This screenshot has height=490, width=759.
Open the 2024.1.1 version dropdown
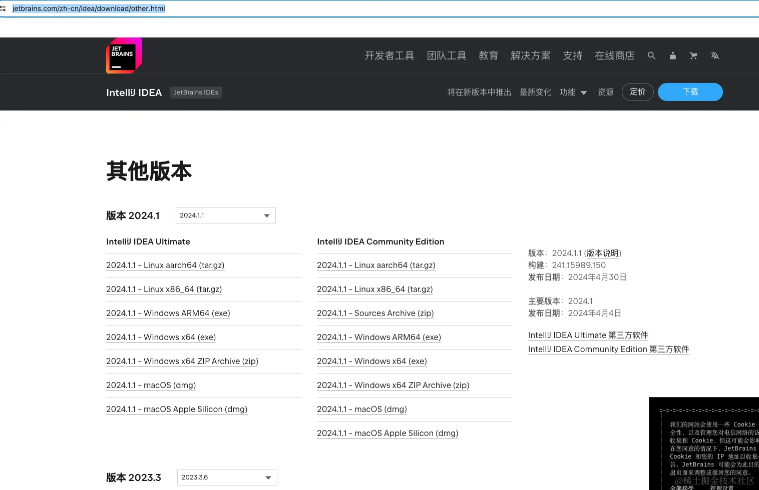tap(226, 215)
